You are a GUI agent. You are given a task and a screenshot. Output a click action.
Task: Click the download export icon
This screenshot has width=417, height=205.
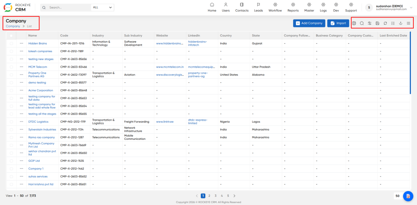point(401,23)
